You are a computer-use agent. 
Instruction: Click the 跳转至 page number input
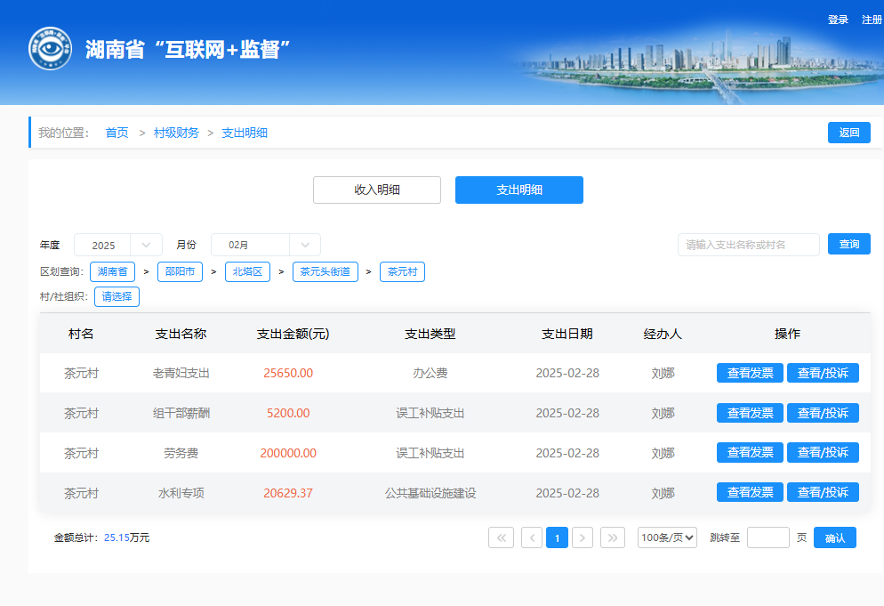[767, 537]
